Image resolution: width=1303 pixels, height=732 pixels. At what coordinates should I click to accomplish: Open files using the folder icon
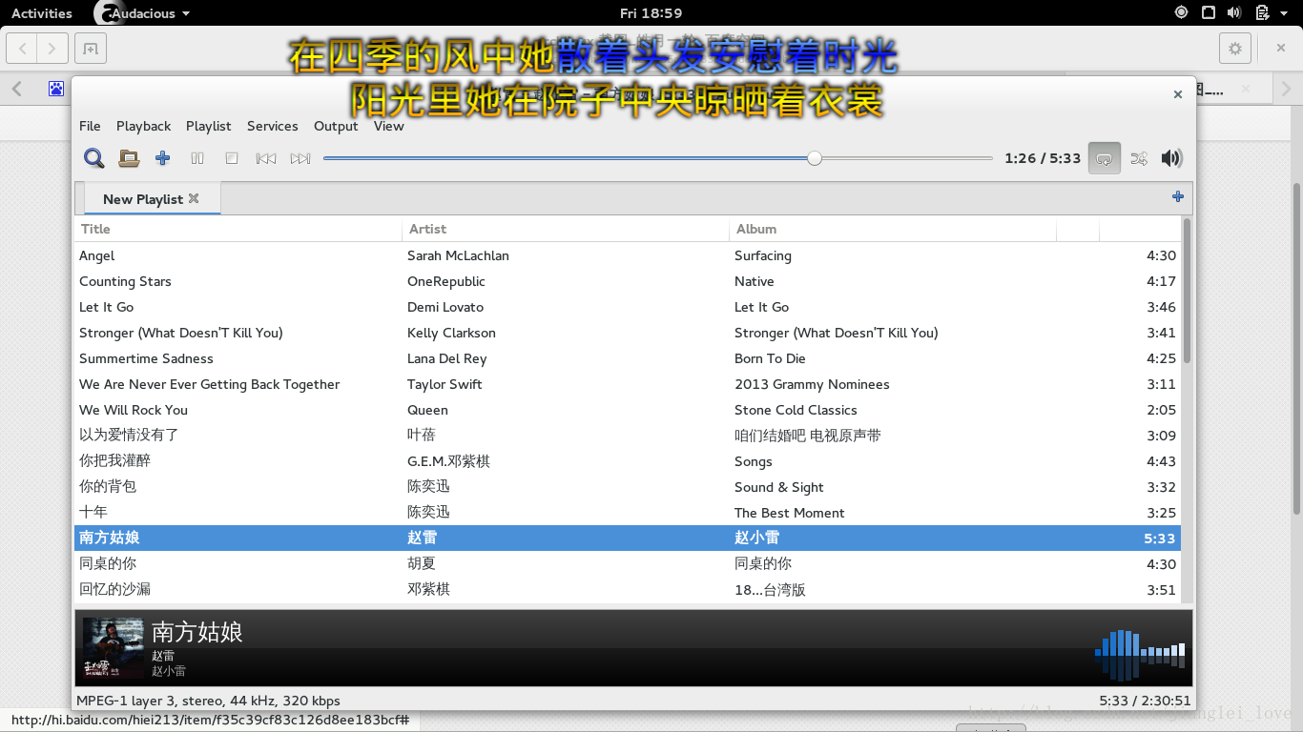point(129,158)
